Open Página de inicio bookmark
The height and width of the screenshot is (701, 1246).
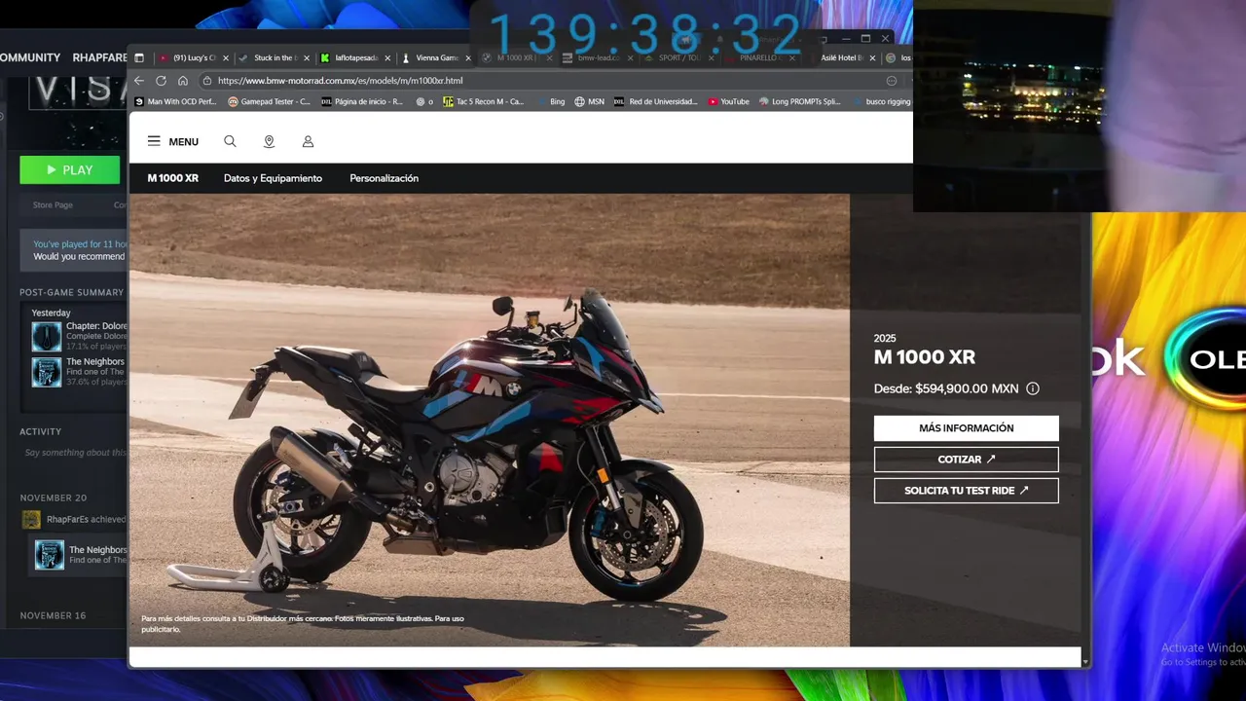[361, 101]
